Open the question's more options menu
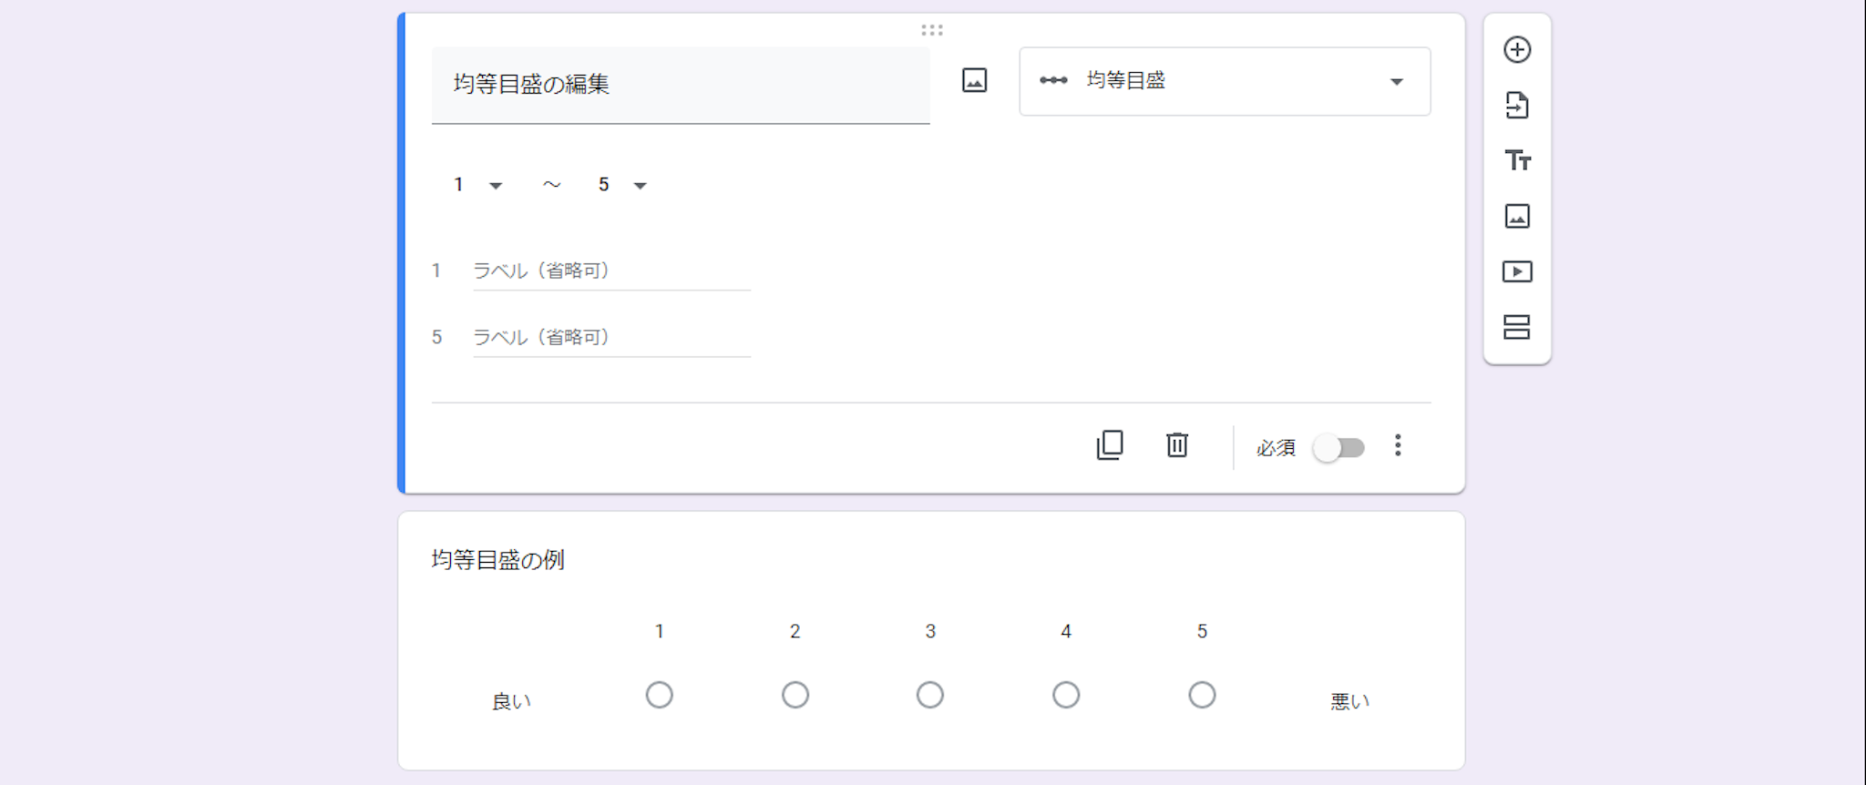Viewport: 1866px width, 785px height. coord(1398,445)
